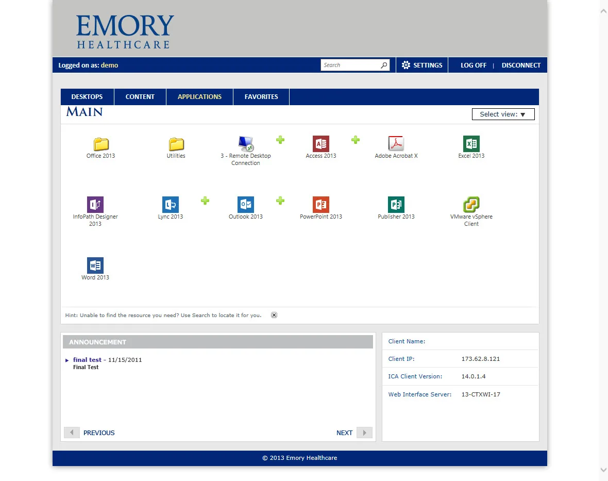Click the scrollbar up arrow
Viewport: 608px width, 481px height.
[x=603, y=11]
